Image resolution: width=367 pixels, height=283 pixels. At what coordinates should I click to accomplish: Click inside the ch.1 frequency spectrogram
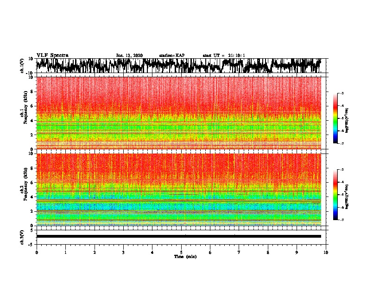(x=179, y=113)
